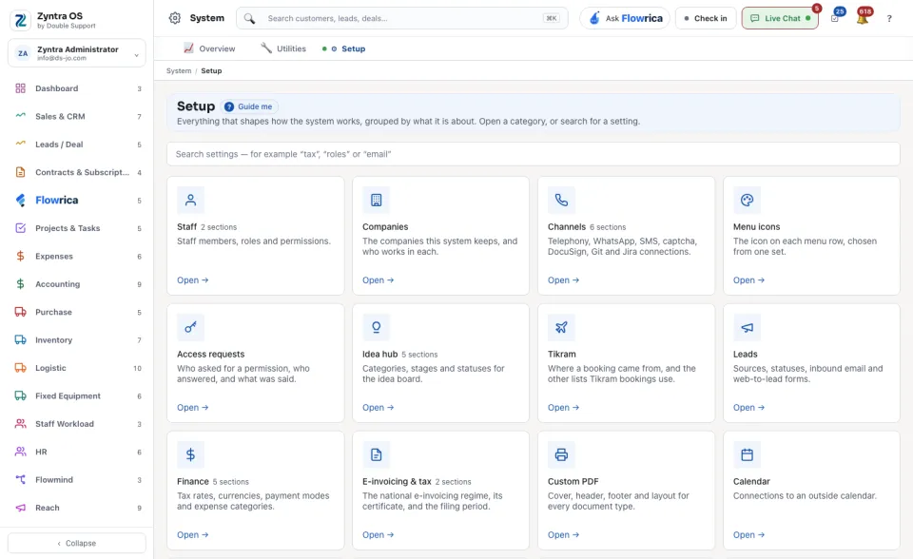Click the Access requests key icon
Image resolution: width=913 pixels, height=559 pixels.
tap(190, 327)
